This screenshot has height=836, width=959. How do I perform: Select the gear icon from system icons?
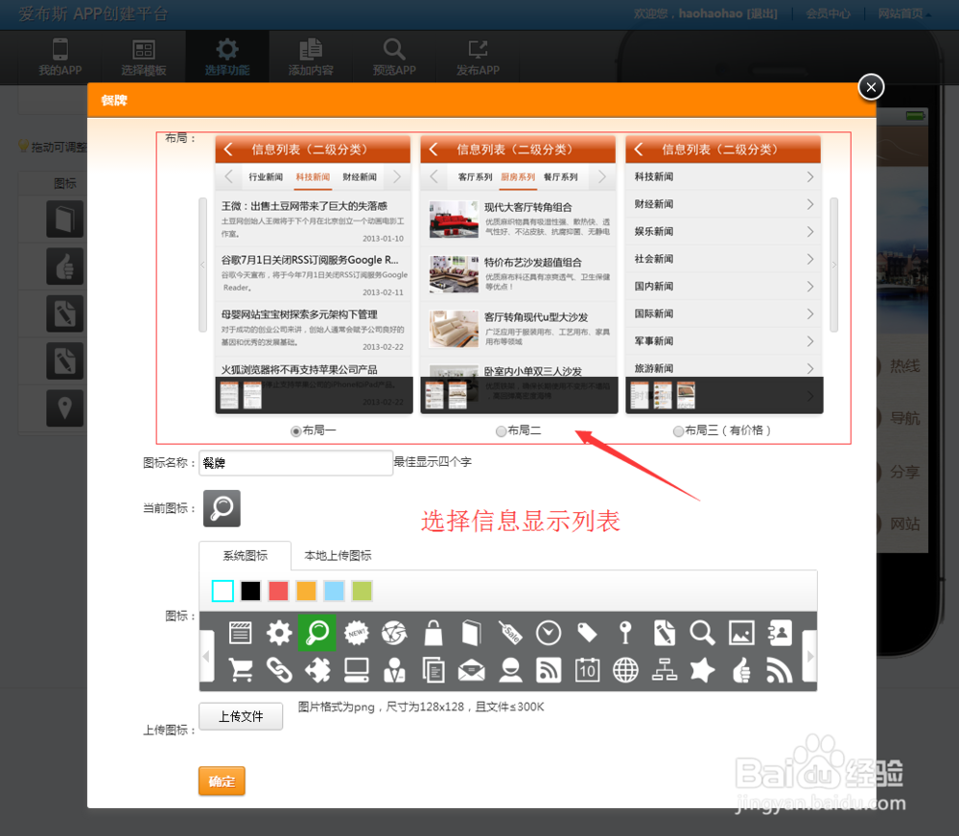click(278, 633)
